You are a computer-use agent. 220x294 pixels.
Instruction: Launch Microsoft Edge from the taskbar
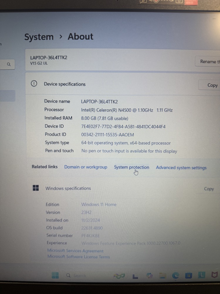point(175,275)
